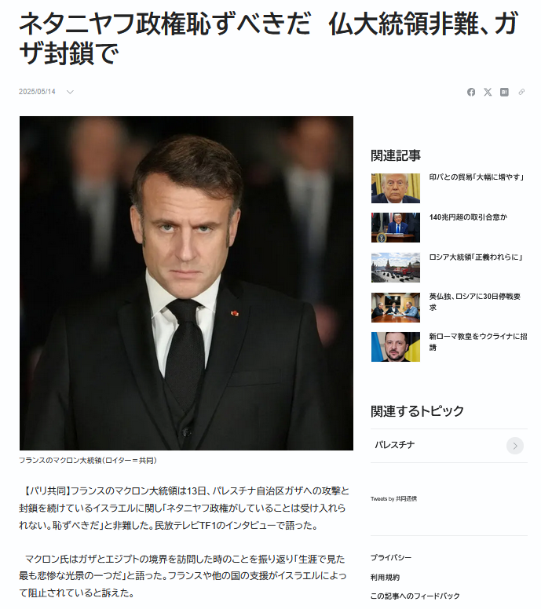Share the article on X
This screenshot has width=541, height=609.
pos(488,92)
